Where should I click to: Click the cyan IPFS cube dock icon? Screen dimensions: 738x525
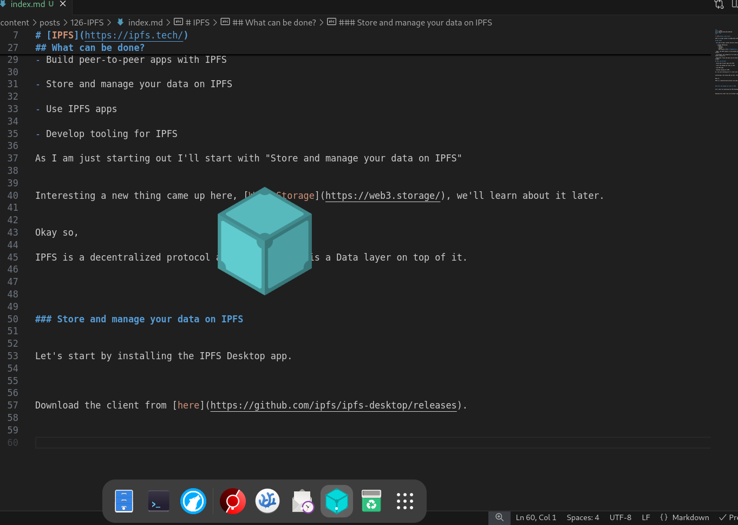(x=337, y=501)
